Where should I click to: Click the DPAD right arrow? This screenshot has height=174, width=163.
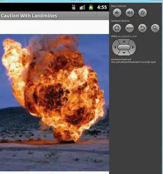pyautogui.click(x=133, y=47)
